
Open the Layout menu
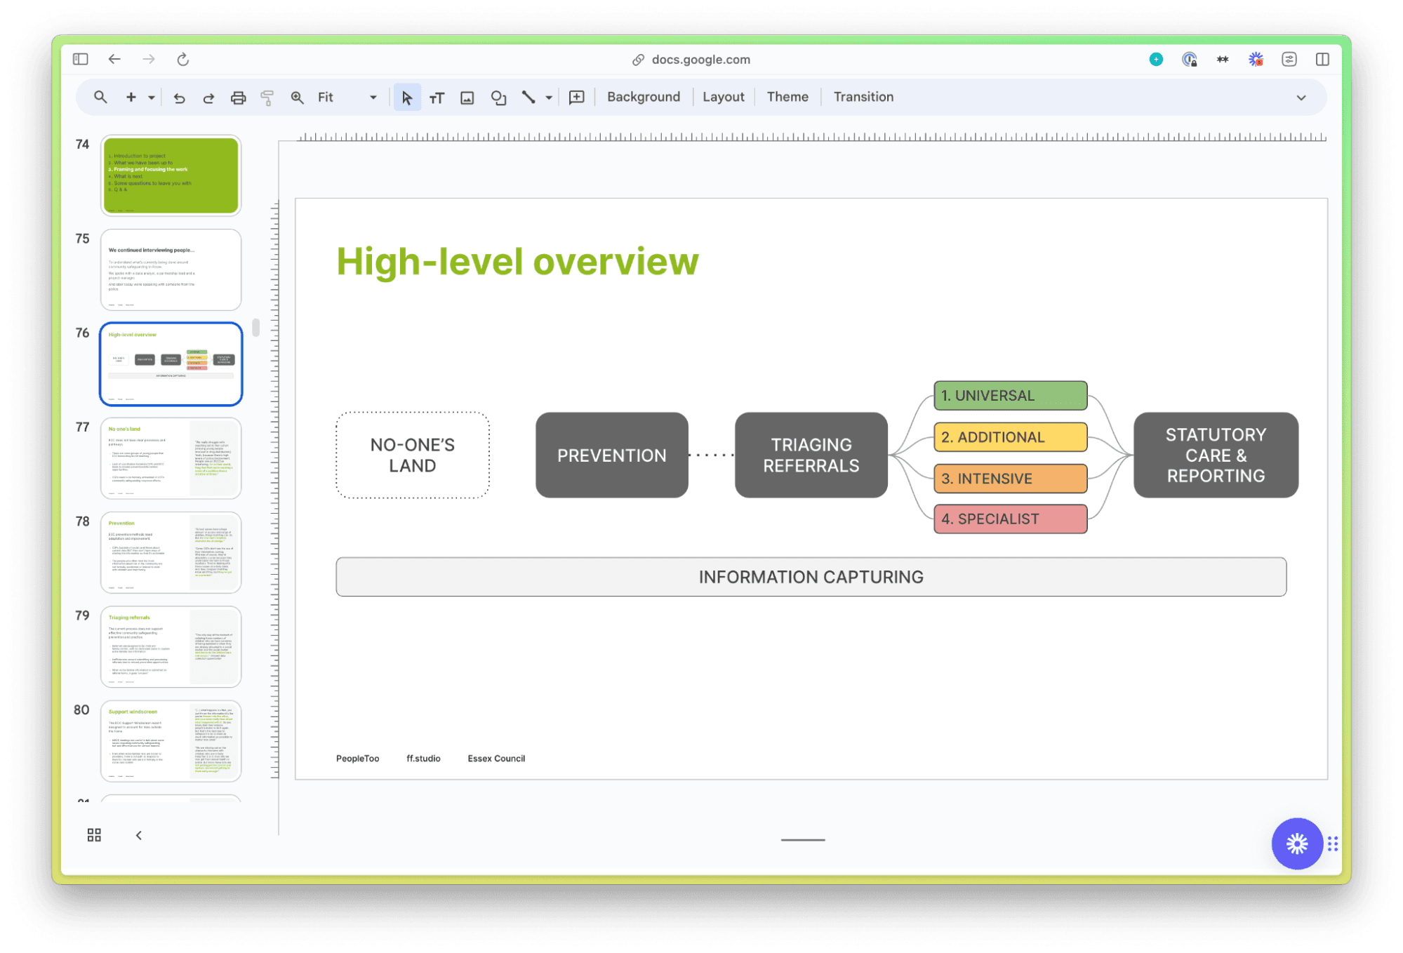click(x=723, y=97)
